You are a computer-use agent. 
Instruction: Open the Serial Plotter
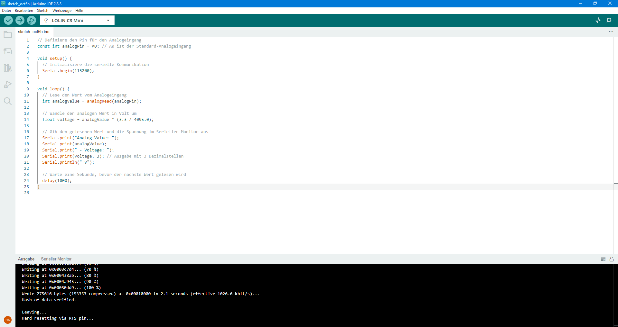click(598, 20)
